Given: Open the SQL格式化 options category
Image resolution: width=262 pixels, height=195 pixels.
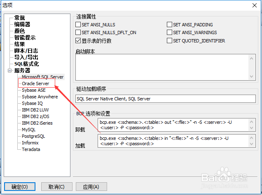Looking at the screenshot, I should coord(26,64).
